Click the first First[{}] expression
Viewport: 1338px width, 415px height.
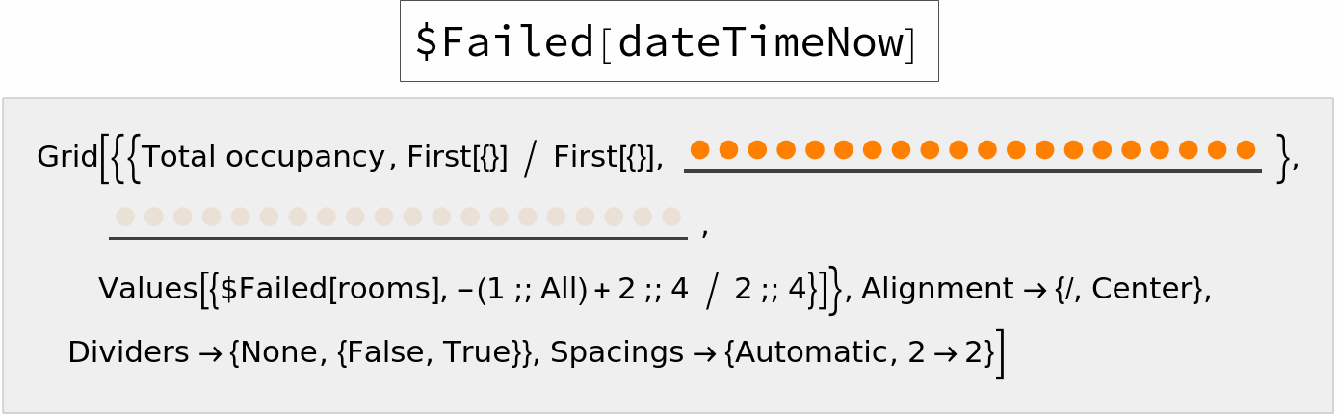tap(458, 157)
